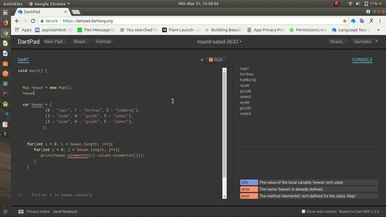
Task: Click the keyboard shortcuts icon in footer
Action: click(21, 212)
